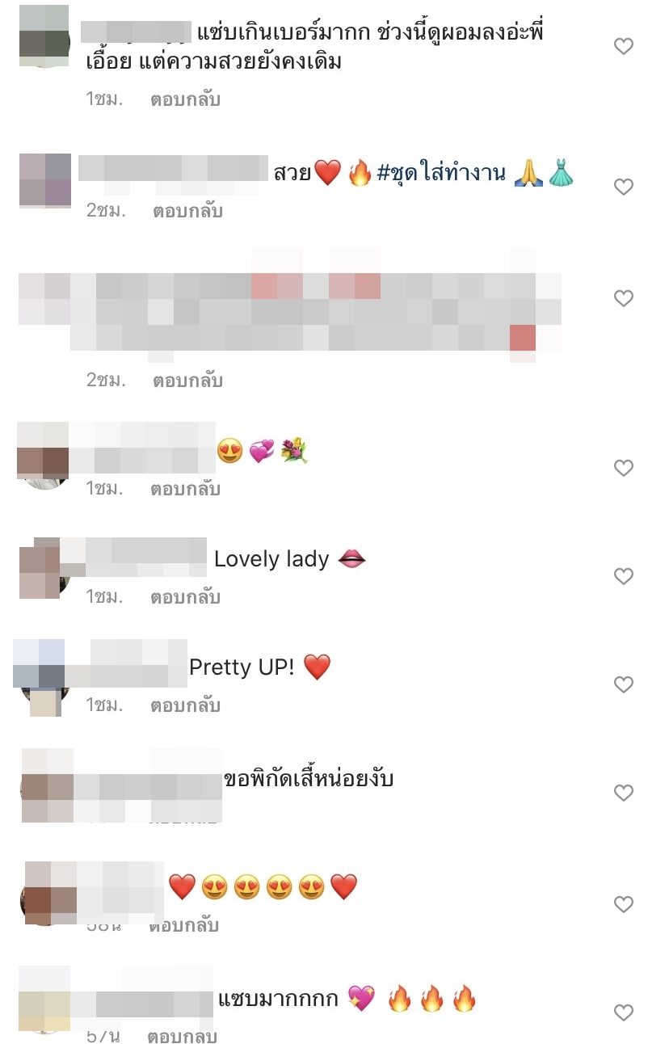Like the heart-eyes and bouquet emoji comment
Viewport: 669px width, 1044px height.
point(623,468)
